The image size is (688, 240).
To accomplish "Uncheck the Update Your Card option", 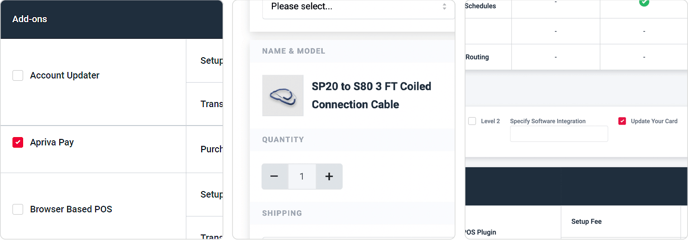I will click(x=622, y=121).
